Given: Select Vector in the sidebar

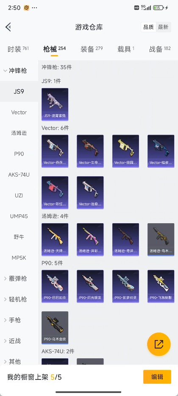Looking at the screenshot, I should [x=19, y=112].
